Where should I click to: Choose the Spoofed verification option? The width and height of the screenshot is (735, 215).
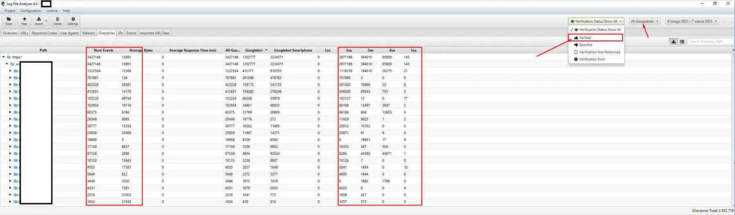(586, 45)
